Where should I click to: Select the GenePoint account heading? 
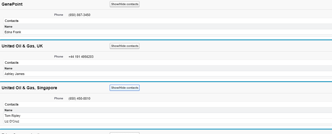(12, 4)
